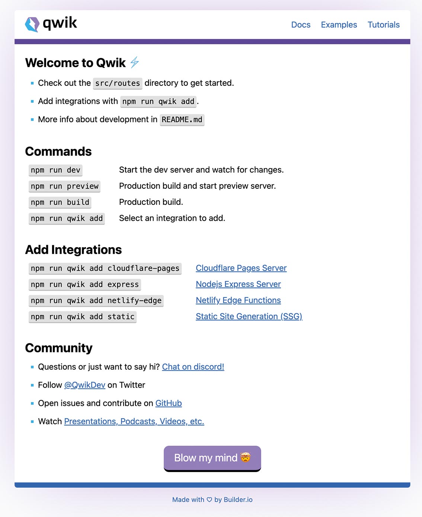
Task: Click the lightning bolt next to Welcome to Qwik
Action: click(135, 62)
